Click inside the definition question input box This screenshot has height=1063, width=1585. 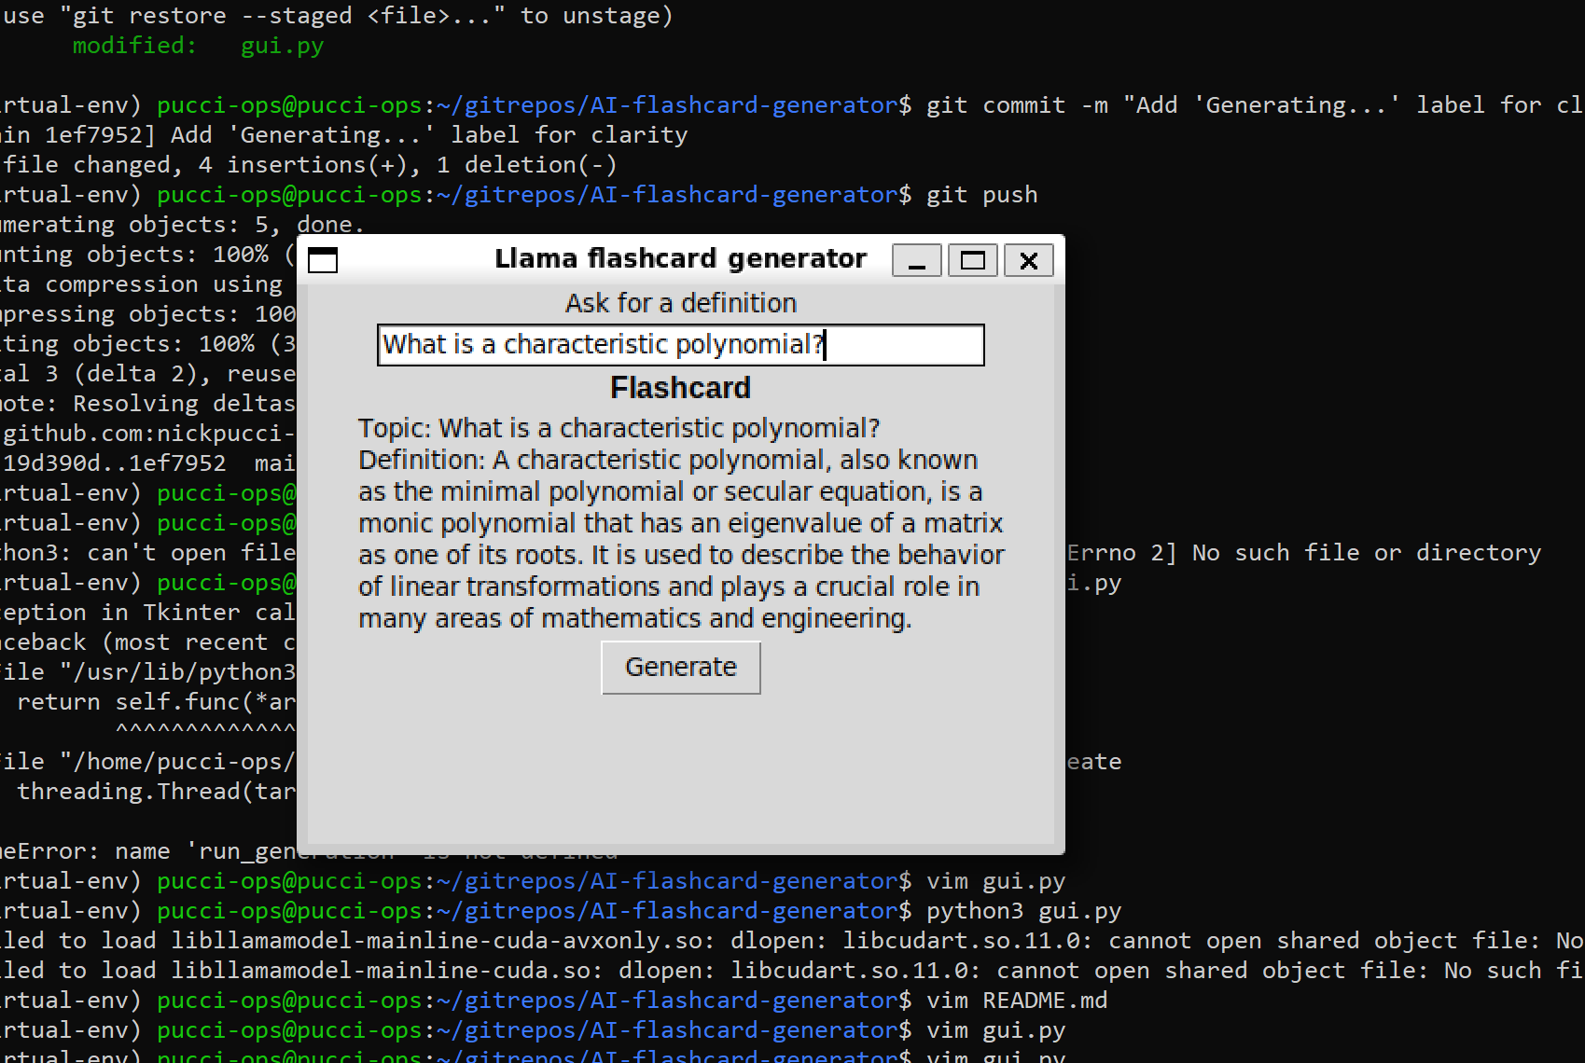click(680, 344)
